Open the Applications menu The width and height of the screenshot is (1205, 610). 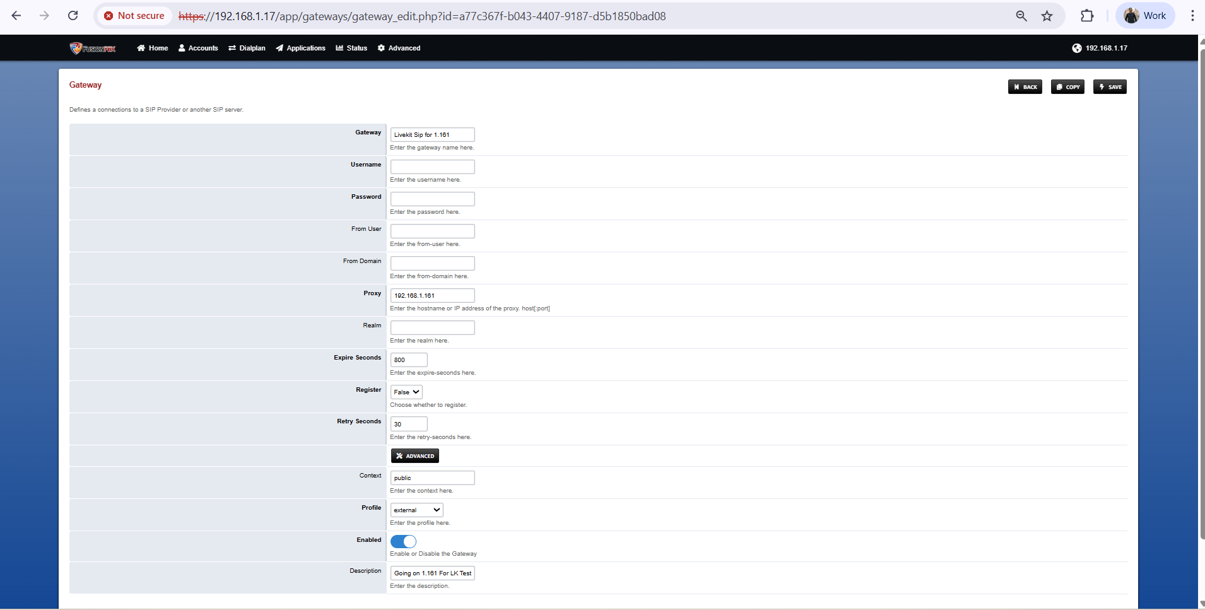300,48
